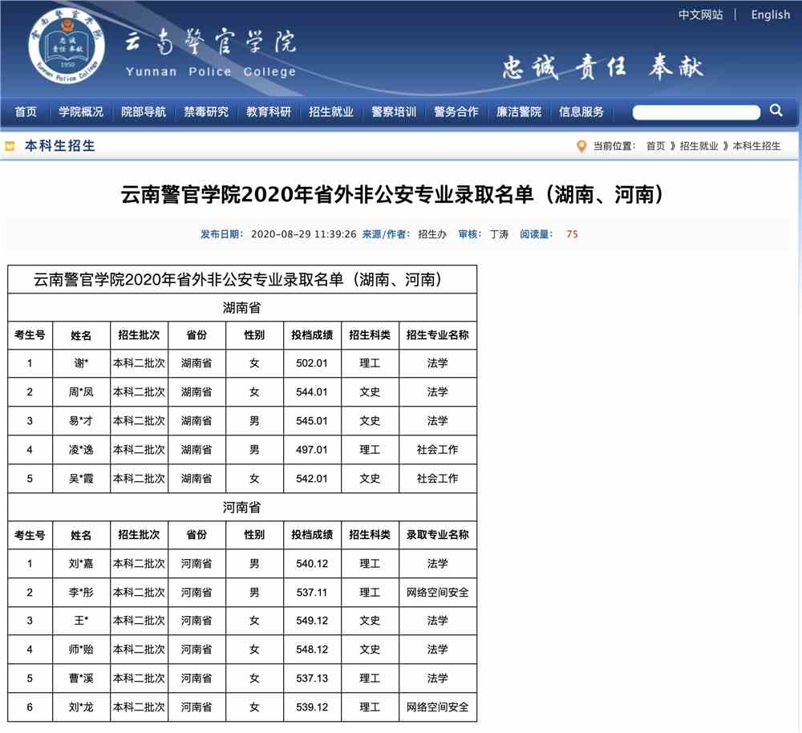This screenshot has width=802, height=733.
Task: Click the name cell 易*才
Action: coord(81,421)
